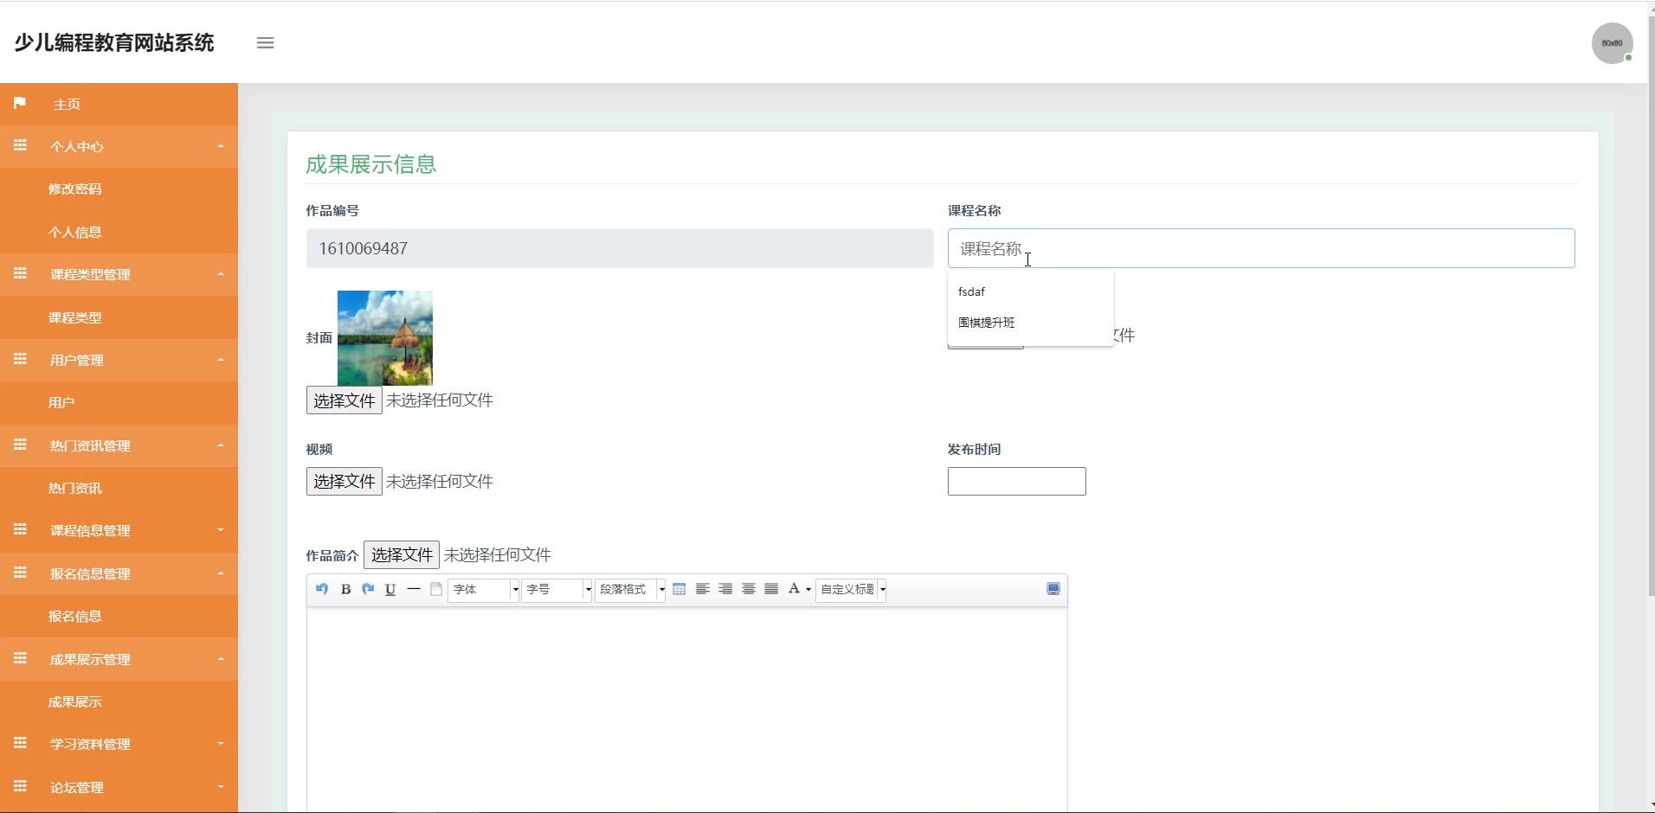The width and height of the screenshot is (1655, 813).
Task: Collapse the 用户管理 section arrow
Action: pos(221,360)
